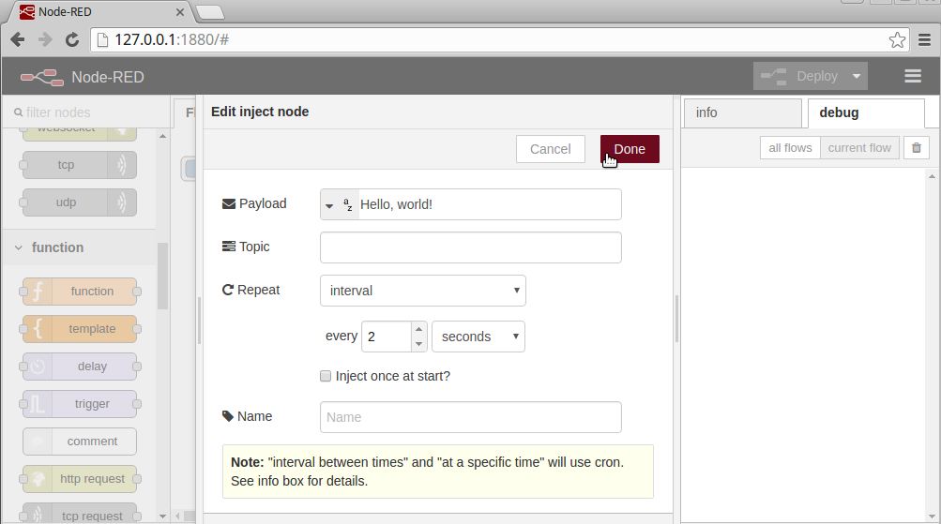The height and width of the screenshot is (524, 941).
Task: Switch to the info tab
Action: click(742, 112)
